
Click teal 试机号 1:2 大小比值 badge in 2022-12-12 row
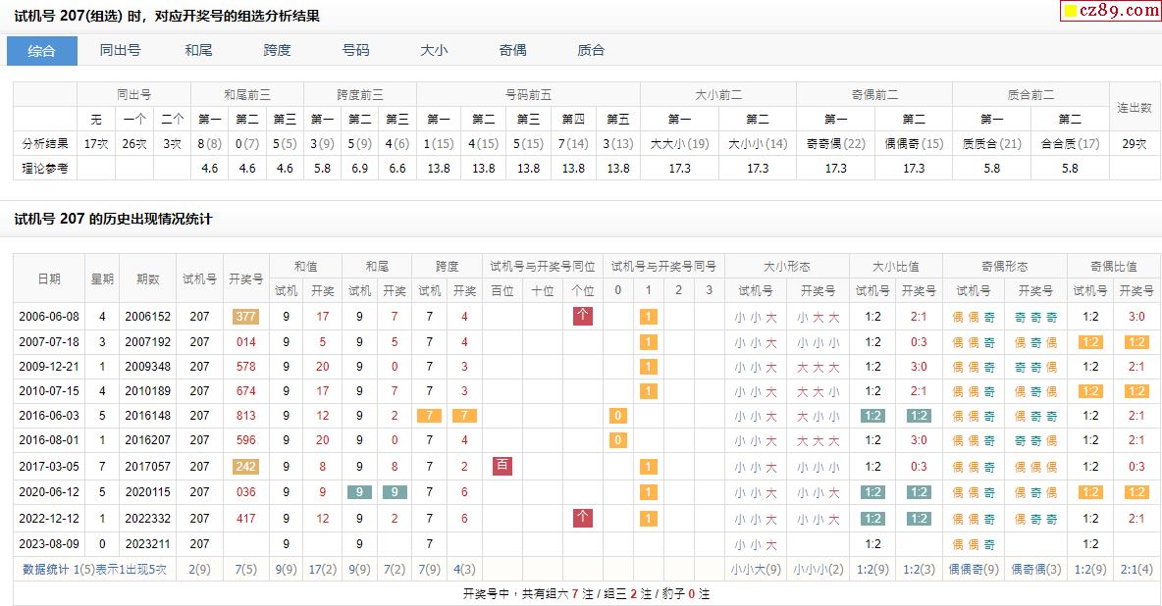[873, 519]
